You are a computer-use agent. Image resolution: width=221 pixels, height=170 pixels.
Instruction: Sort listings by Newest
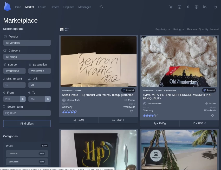pyautogui.click(x=214, y=29)
